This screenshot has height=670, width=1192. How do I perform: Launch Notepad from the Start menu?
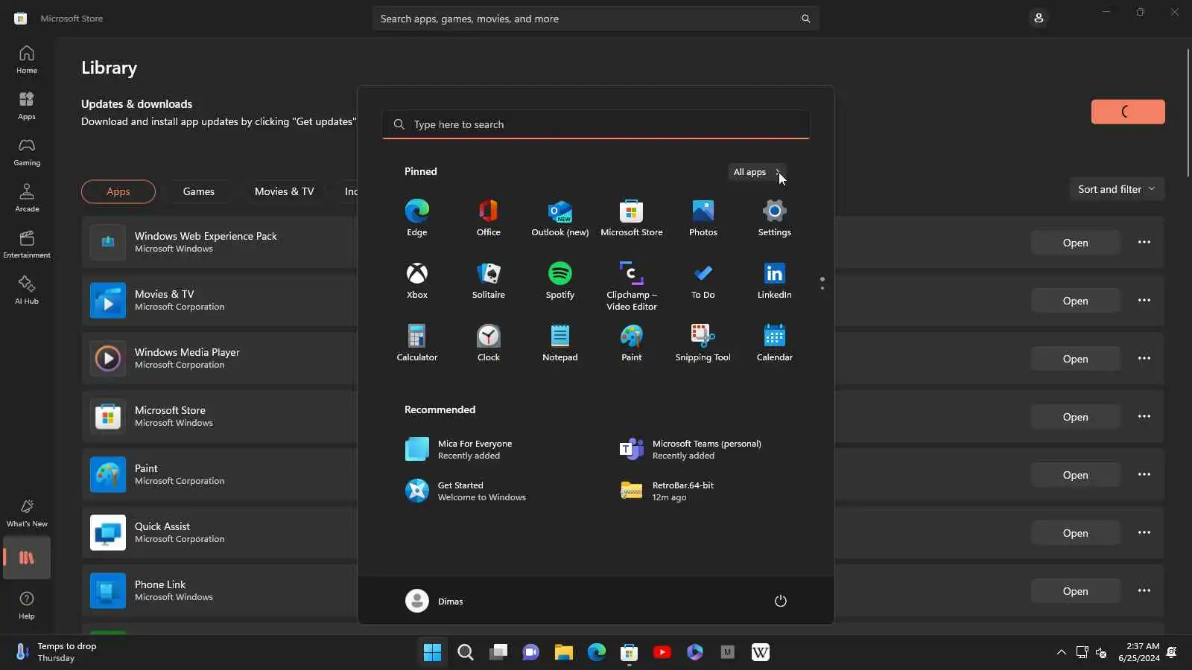point(559,342)
